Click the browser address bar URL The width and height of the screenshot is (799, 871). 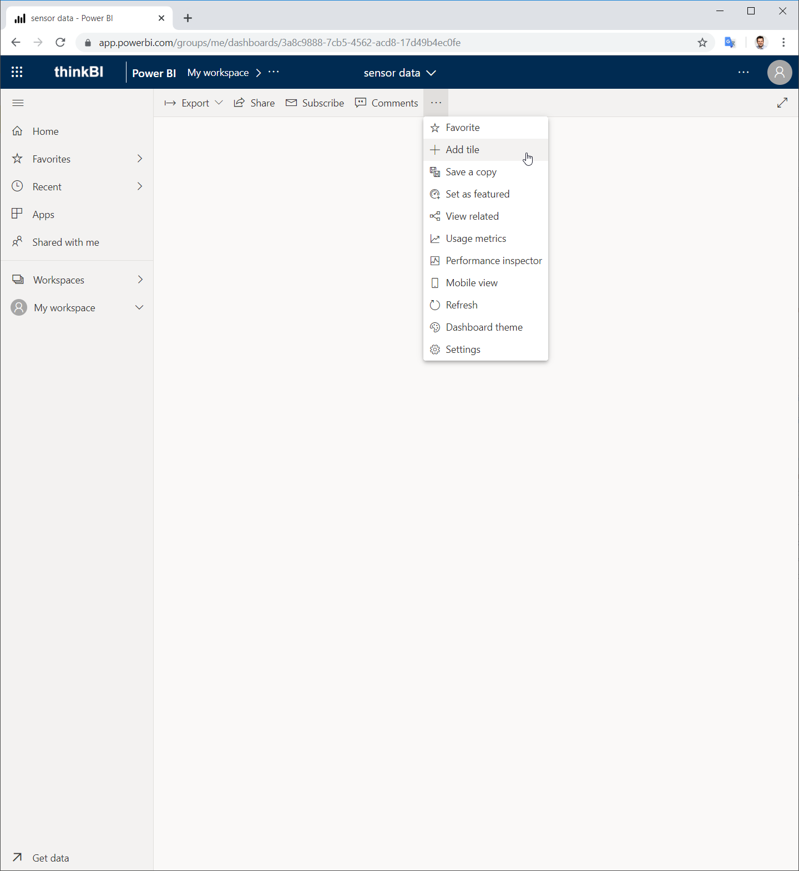click(x=280, y=43)
